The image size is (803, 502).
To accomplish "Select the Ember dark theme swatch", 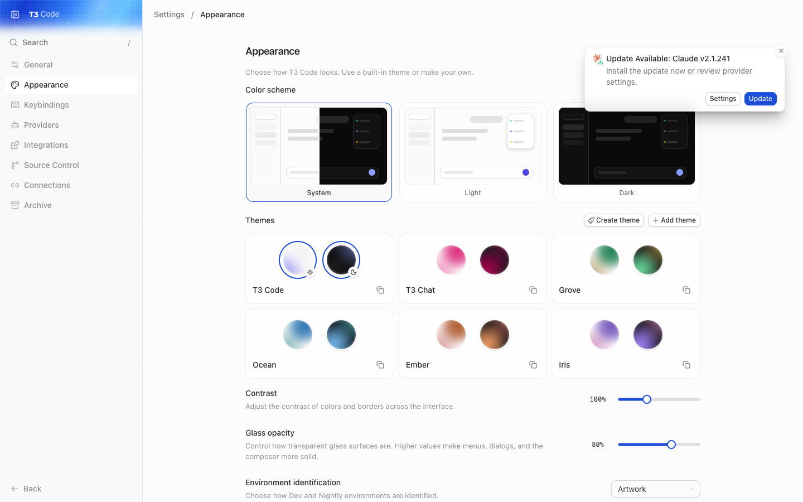I will (x=495, y=335).
